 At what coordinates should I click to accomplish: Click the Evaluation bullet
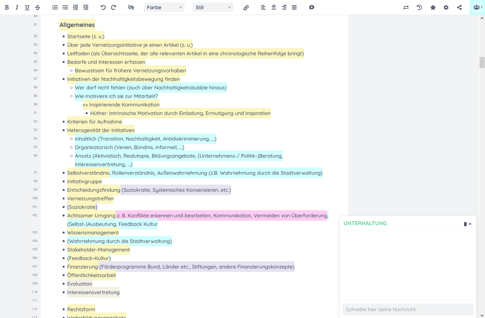pyautogui.click(x=80, y=284)
